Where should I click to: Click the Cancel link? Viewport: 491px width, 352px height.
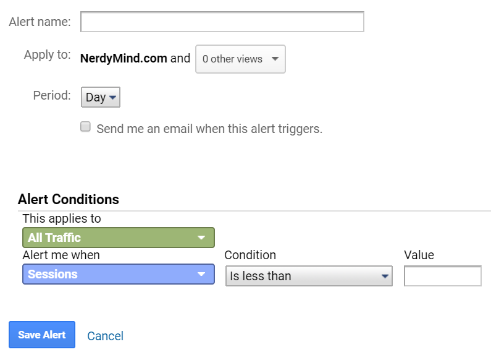(105, 336)
